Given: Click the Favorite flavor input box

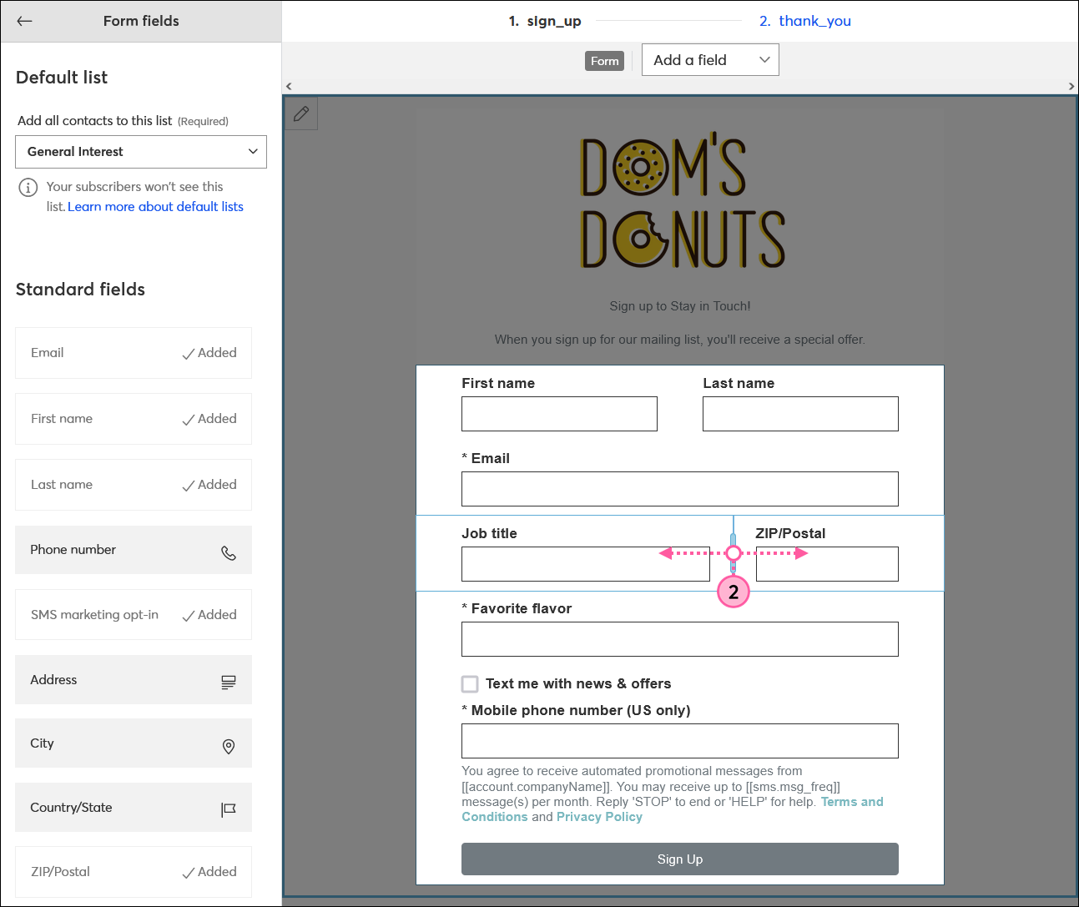Looking at the screenshot, I should tap(680, 639).
